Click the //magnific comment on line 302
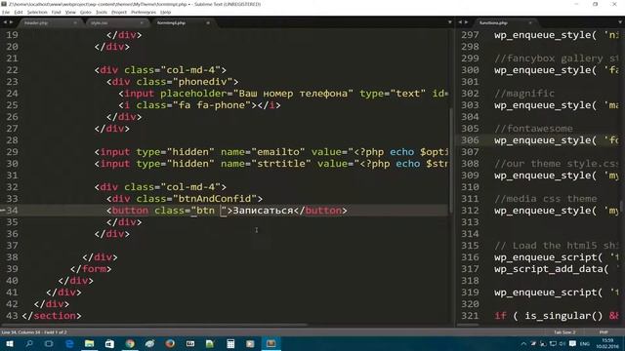Image resolution: width=625 pixels, height=351 pixels. point(524,94)
